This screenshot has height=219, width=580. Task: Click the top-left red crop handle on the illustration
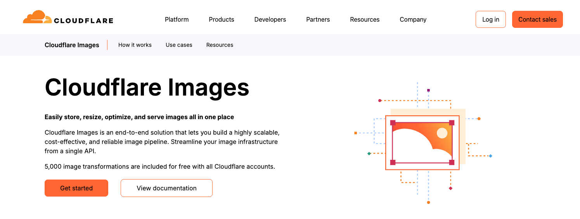point(393,123)
